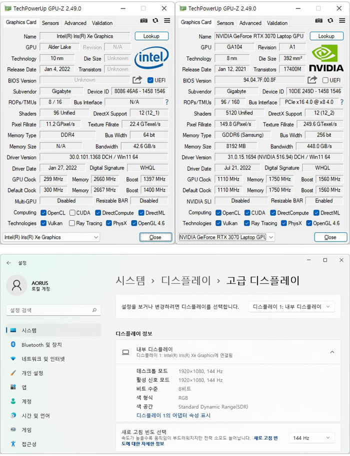The width and height of the screenshot is (350, 456).
Task: Toggle UEFI checkbox in Intel window
Action: 150,80
